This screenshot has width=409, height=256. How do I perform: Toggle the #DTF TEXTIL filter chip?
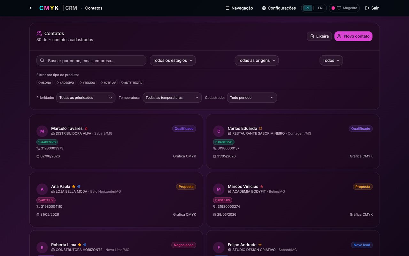click(132, 83)
